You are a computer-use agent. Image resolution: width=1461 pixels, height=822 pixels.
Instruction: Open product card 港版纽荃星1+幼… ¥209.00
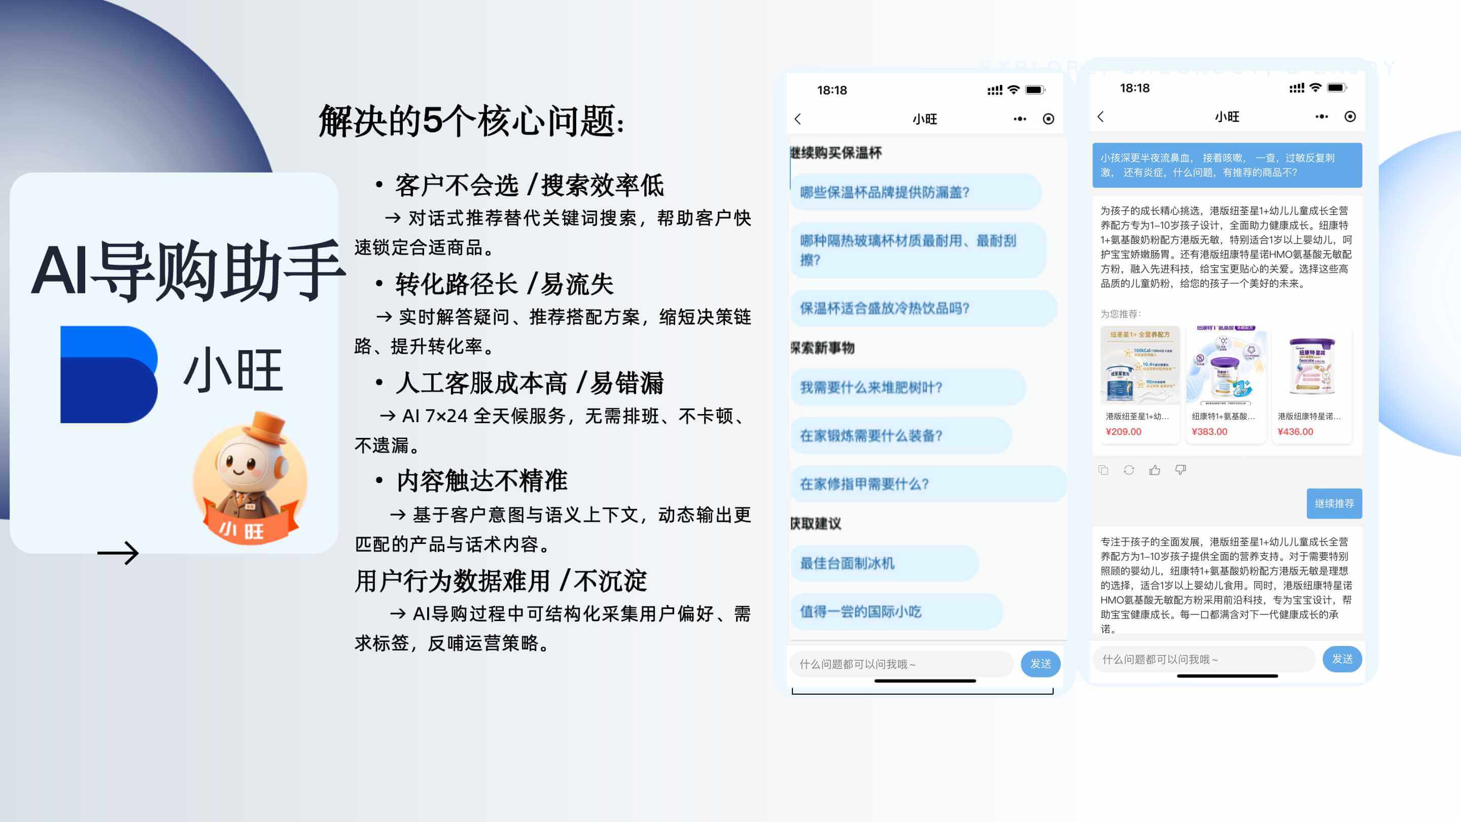pos(1139,385)
